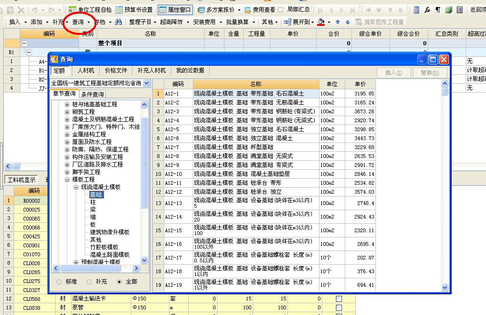Switch to the 价格文件 tab
The image size is (486, 315).
pos(116,71)
